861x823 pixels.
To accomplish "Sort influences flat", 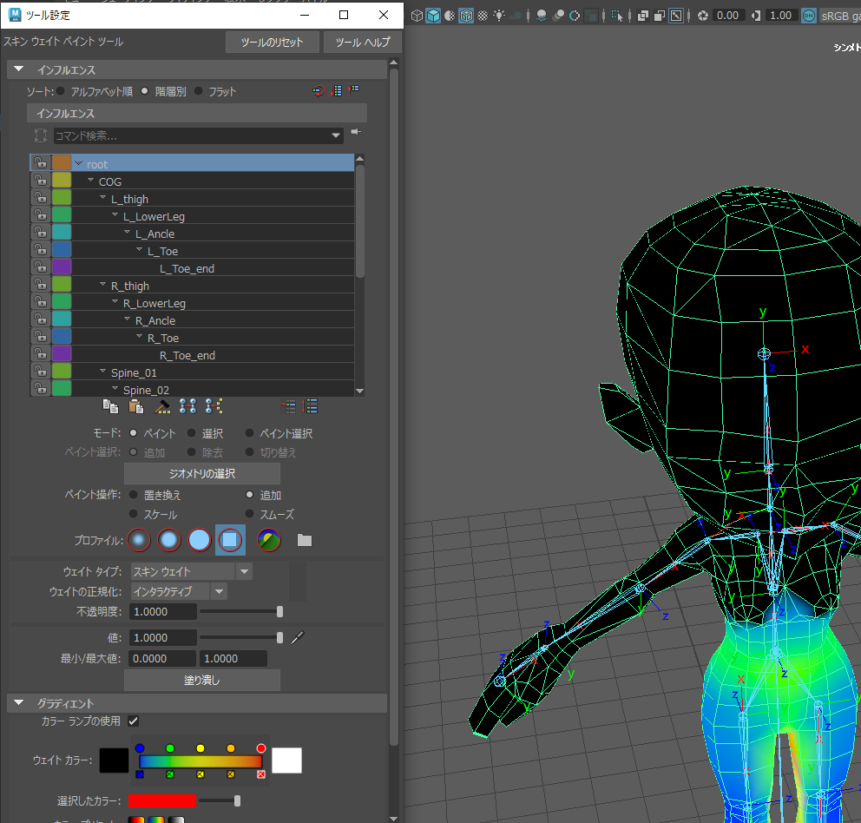I will click(x=198, y=90).
